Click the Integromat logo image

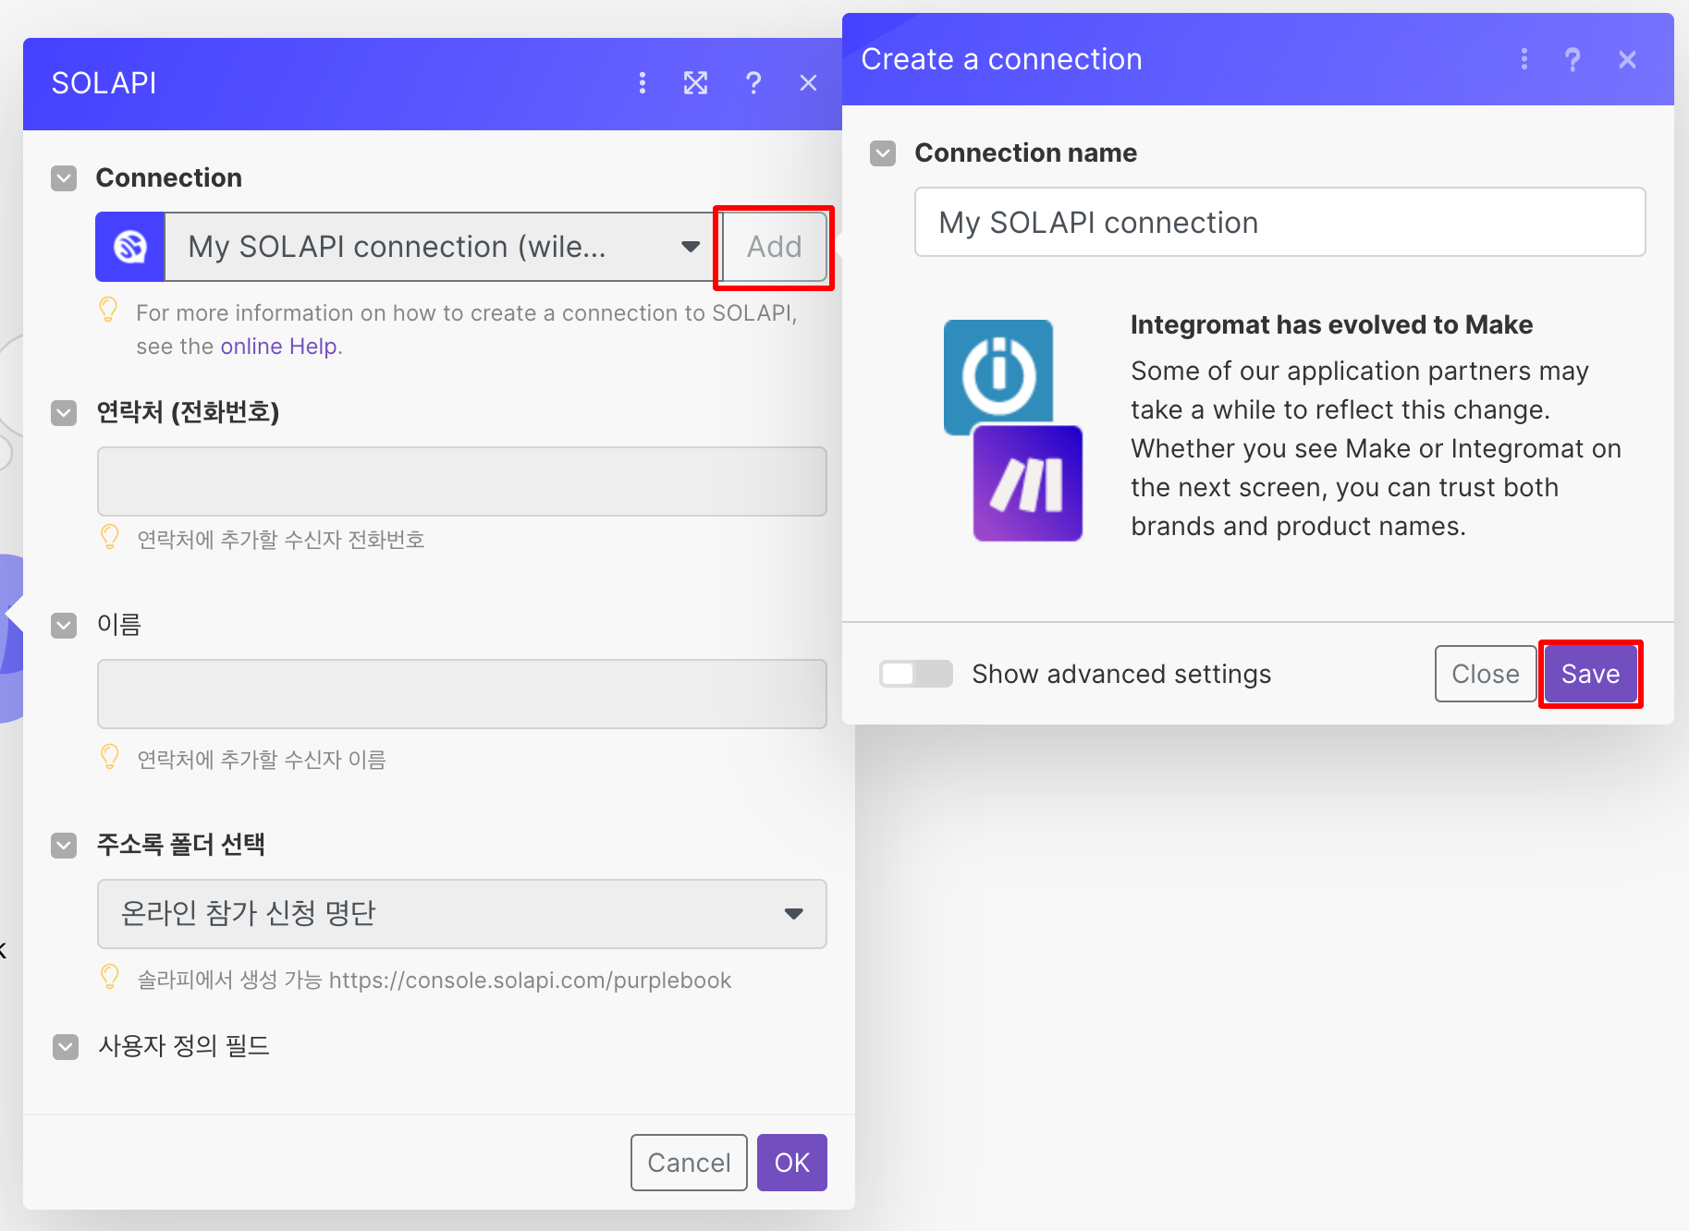[x=997, y=376]
